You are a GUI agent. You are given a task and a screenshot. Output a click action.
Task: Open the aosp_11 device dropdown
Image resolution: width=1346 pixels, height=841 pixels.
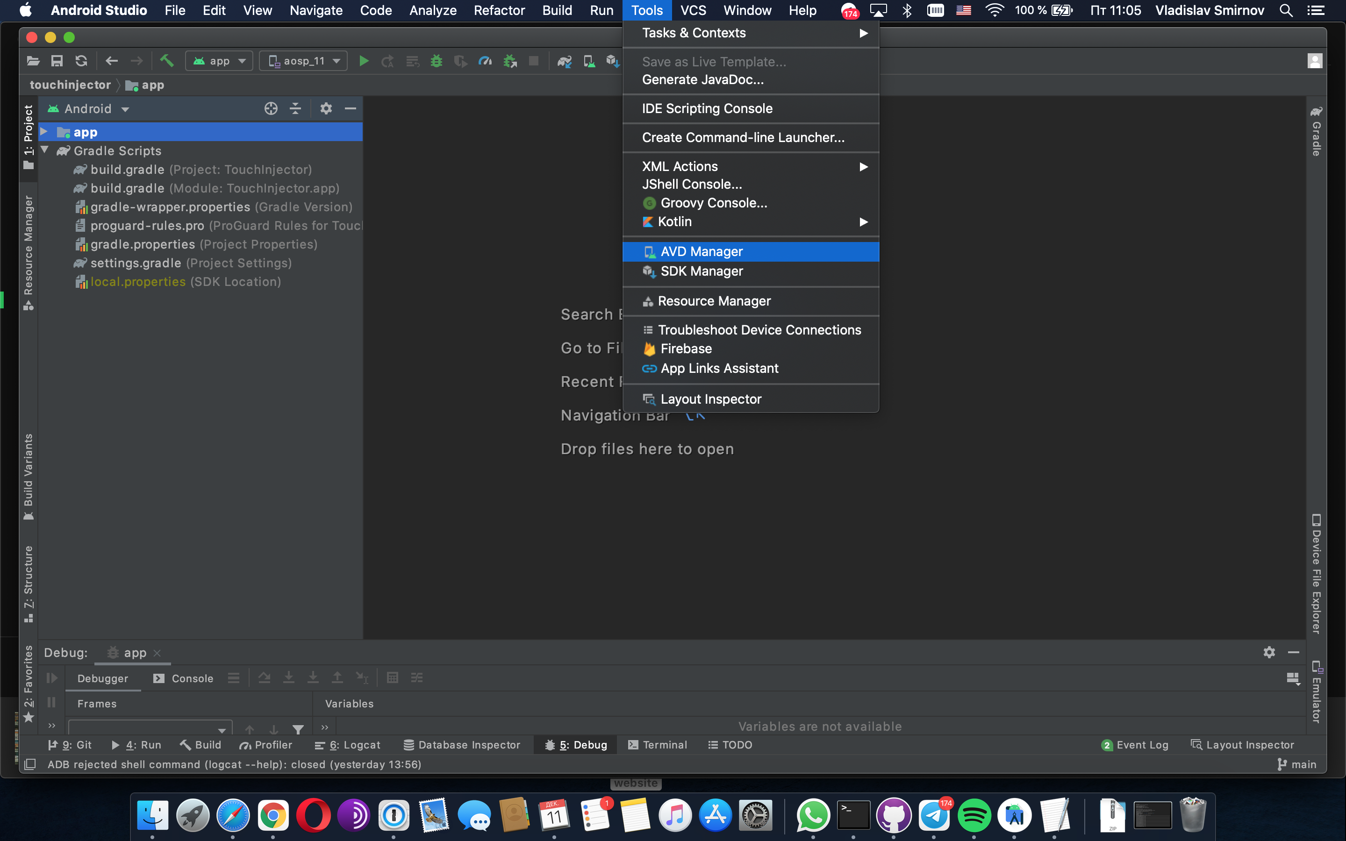[x=304, y=61]
